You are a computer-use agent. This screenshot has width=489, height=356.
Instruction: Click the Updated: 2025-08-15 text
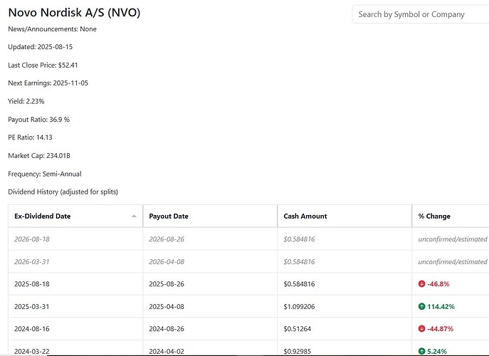pos(41,47)
